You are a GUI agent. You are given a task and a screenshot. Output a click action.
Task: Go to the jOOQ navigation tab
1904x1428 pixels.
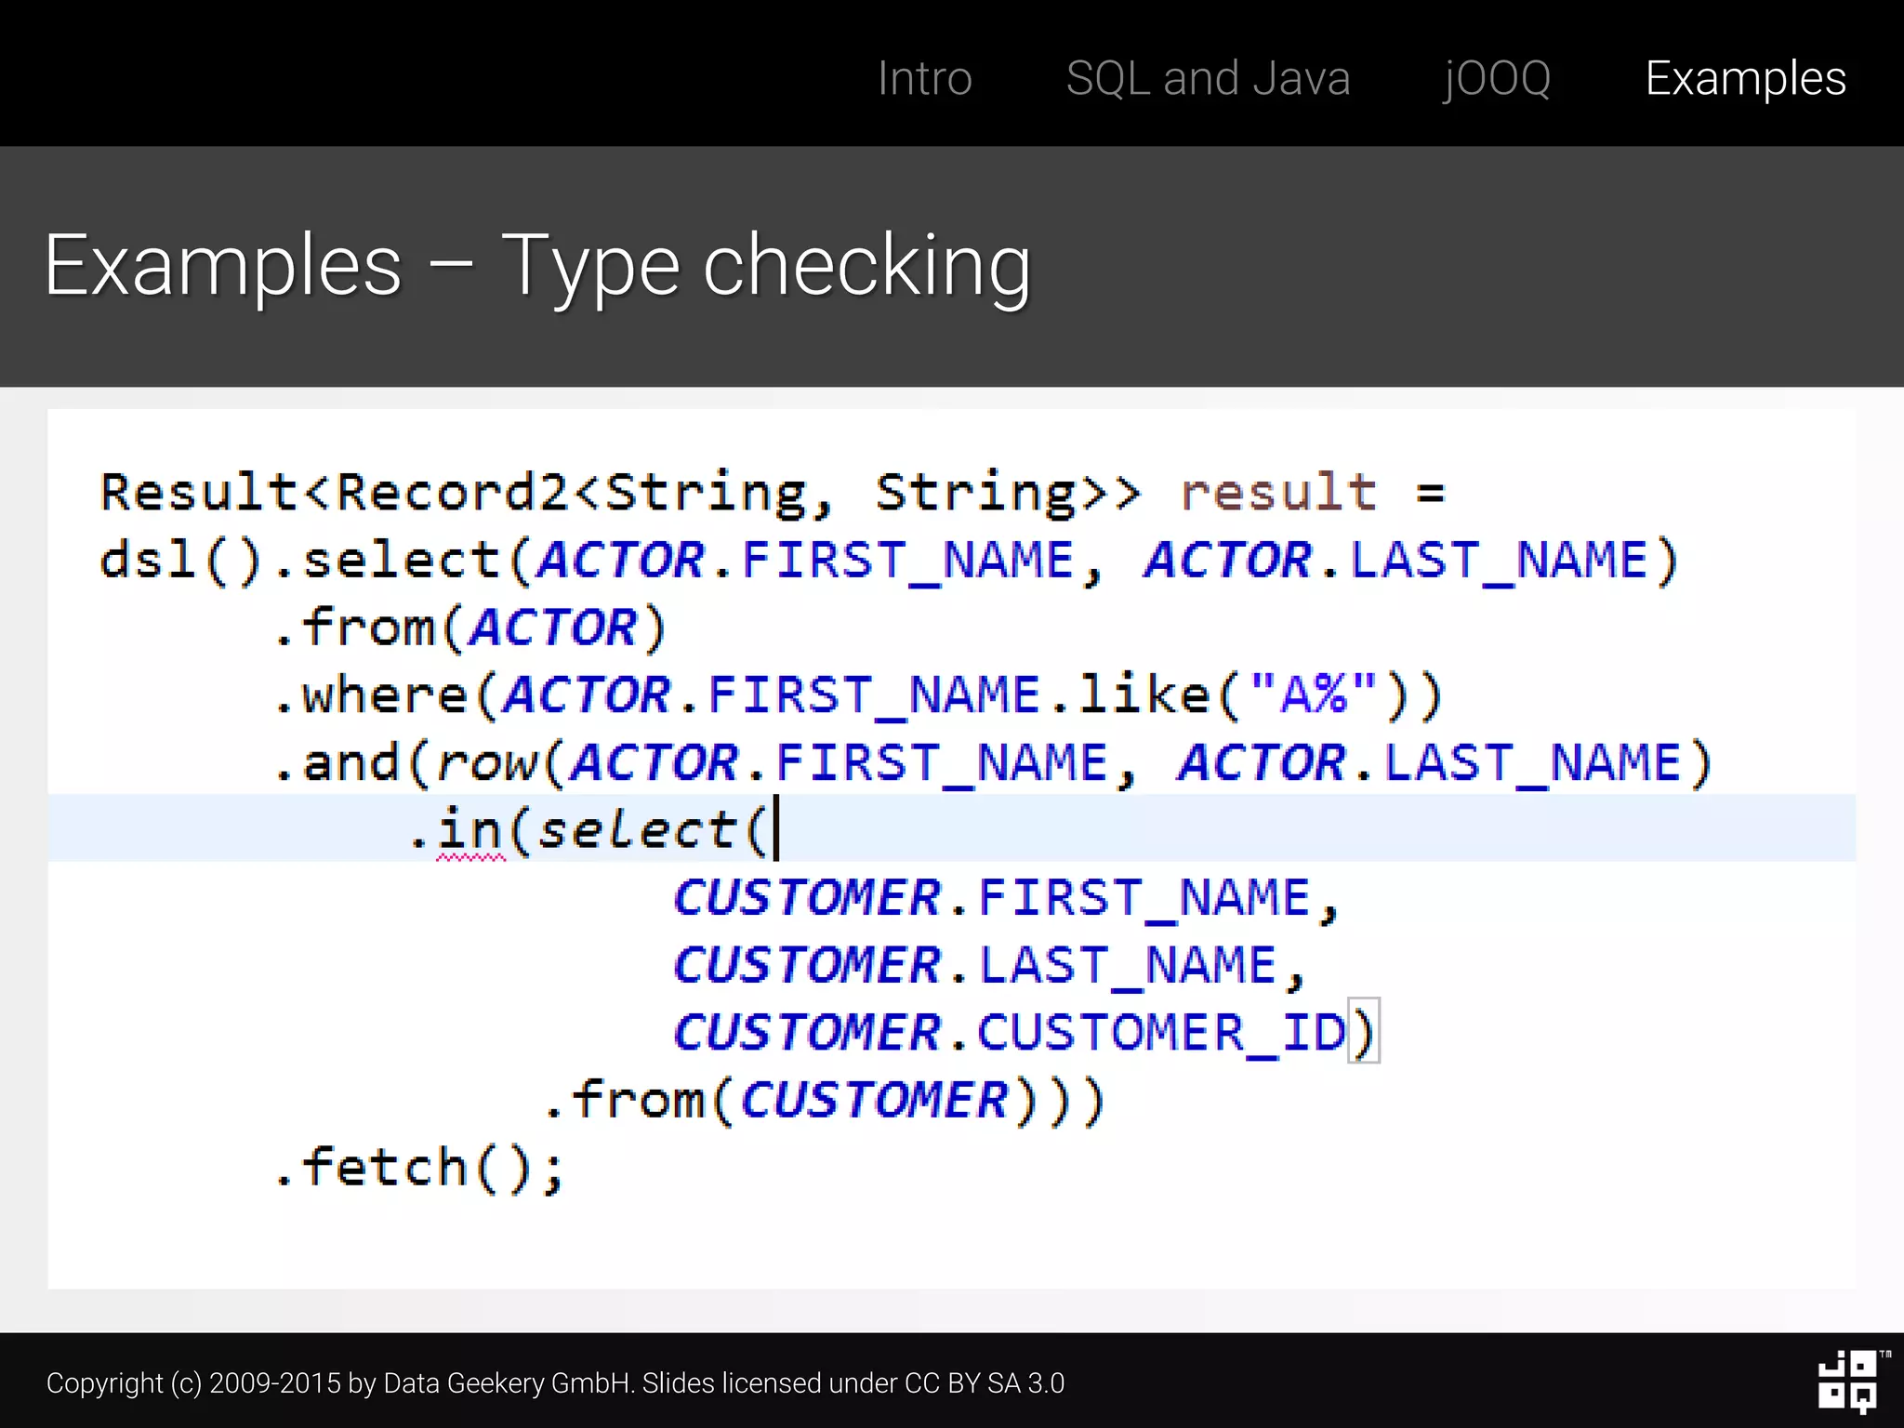click(1497, 78)
